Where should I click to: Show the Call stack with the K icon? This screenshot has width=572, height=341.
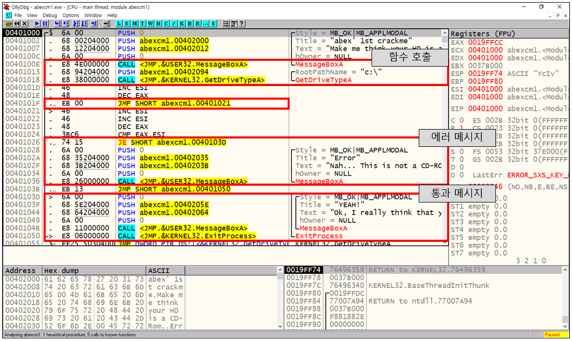[182, 24]
